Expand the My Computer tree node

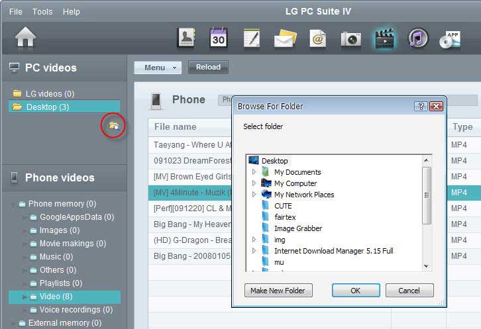254,183
